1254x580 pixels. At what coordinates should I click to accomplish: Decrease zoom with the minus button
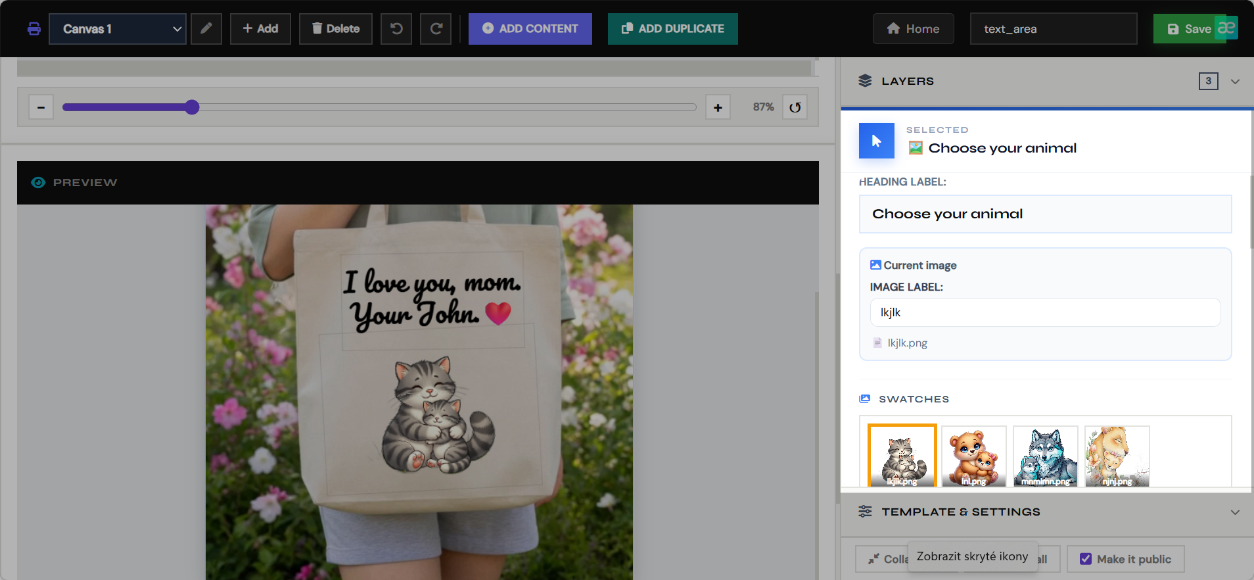click(x=41, y=107)
